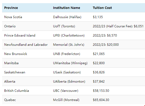Click UofT (Toronto) institution cell
145x106 pixels.
64,26
